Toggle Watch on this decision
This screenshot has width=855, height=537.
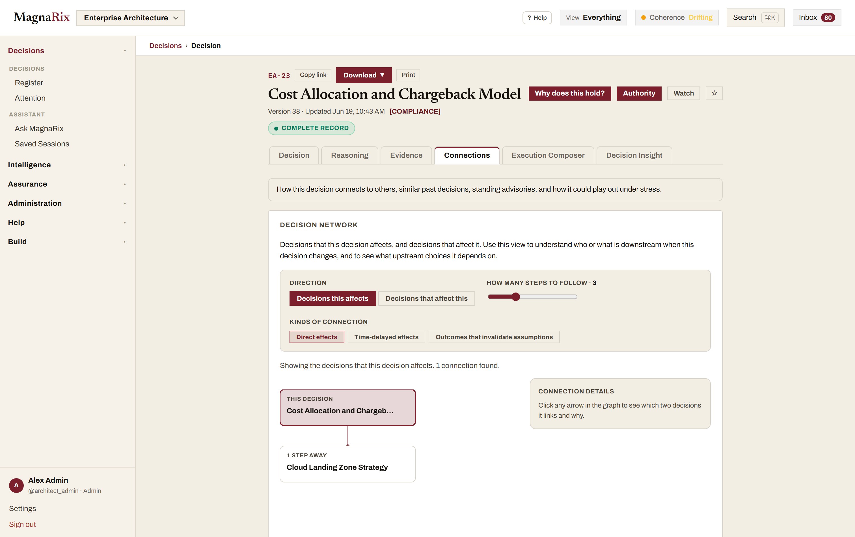coord(683,93)
